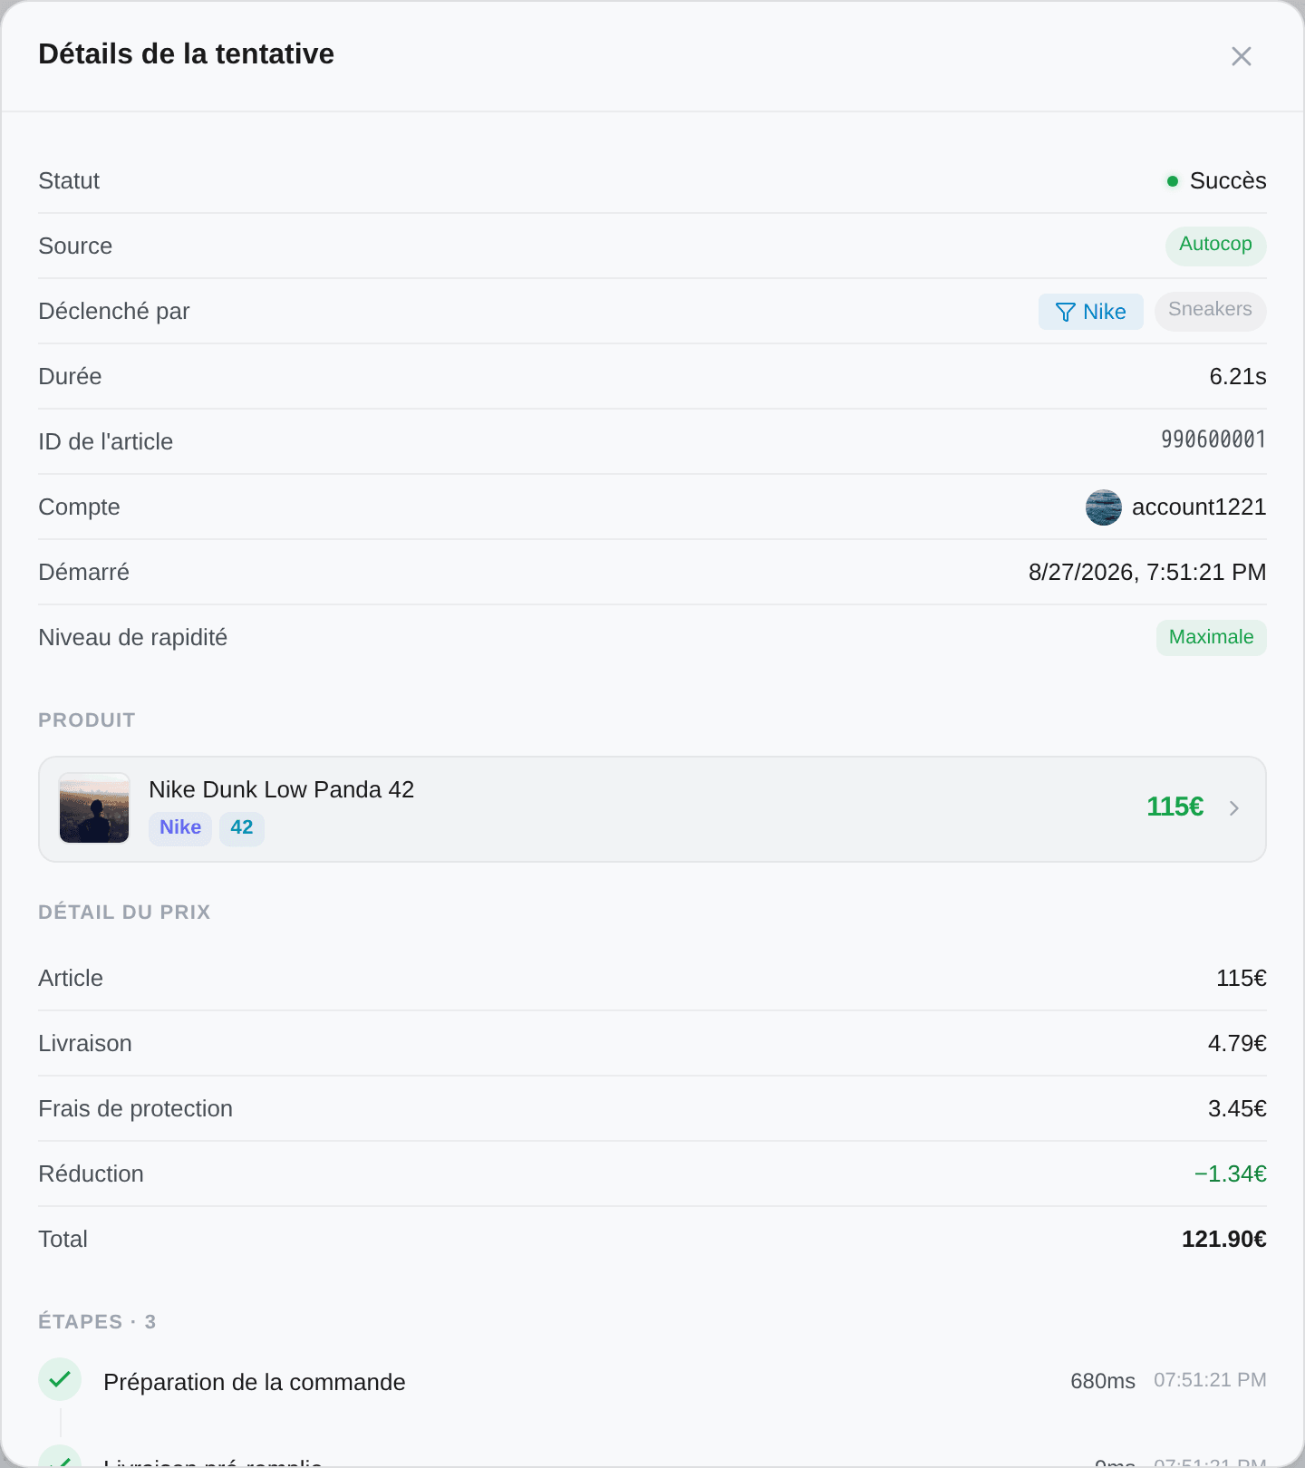This screenshot has width=1305, height=1468.
Task: Select the Autocop source badge
Action: 1215,246
